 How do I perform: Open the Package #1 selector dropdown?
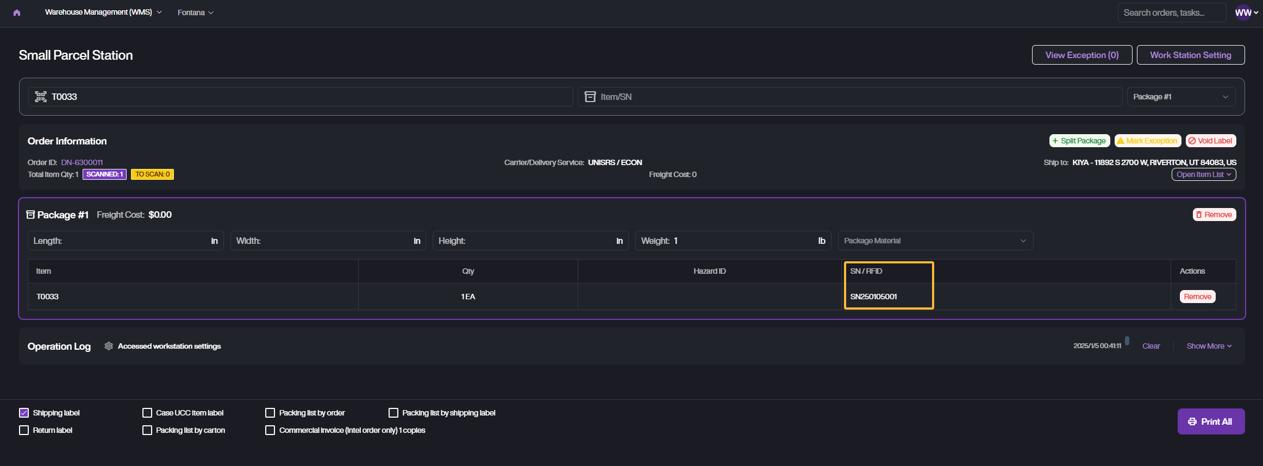1180,97
